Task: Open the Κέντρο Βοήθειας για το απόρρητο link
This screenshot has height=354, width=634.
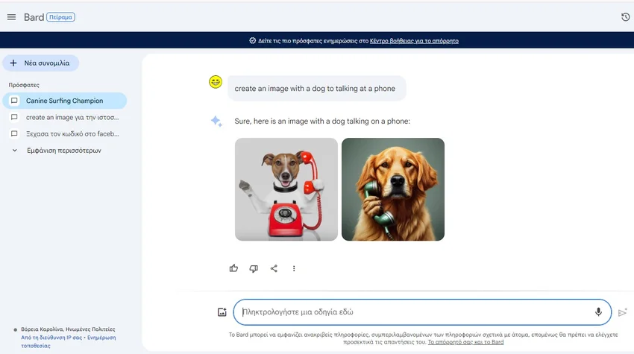Action: point(414,41)
